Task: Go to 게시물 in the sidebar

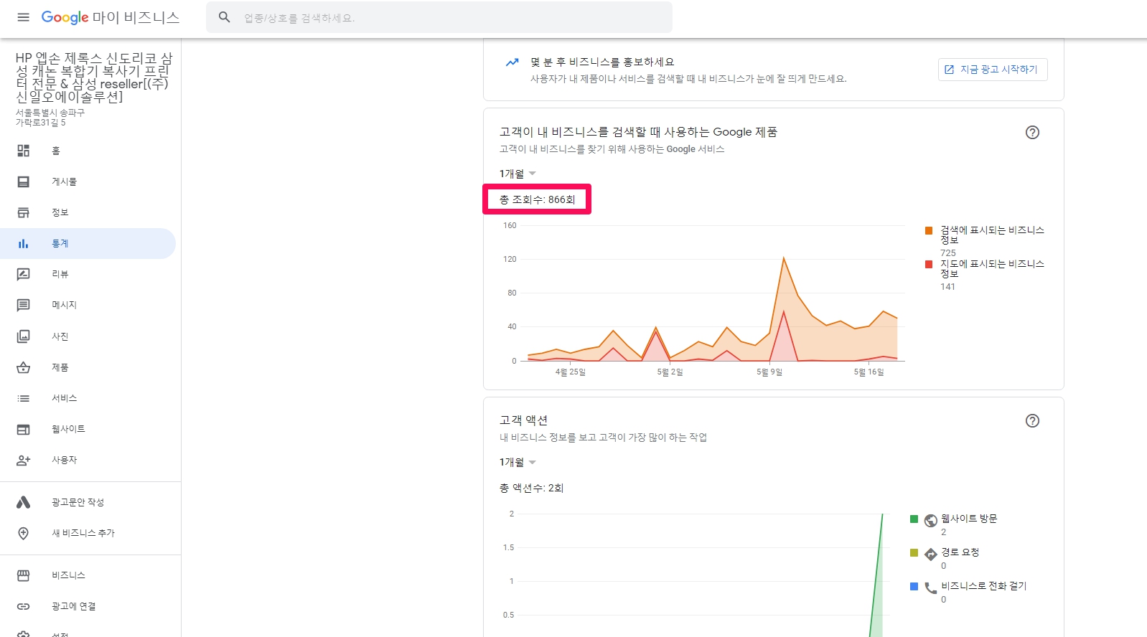Action: (64, 181)
